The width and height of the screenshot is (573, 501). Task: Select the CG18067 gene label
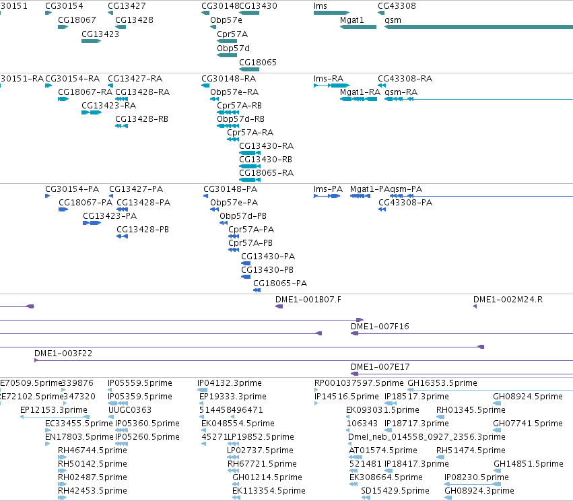[77, 20]
